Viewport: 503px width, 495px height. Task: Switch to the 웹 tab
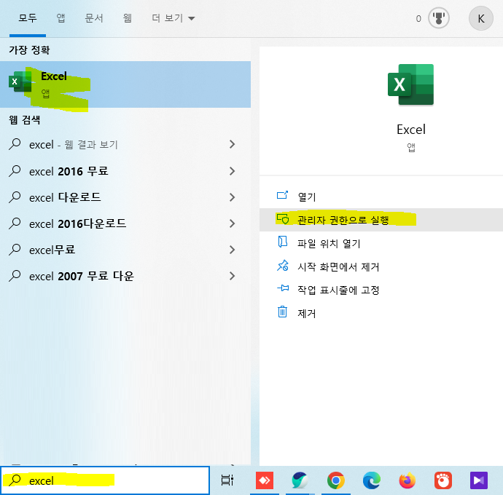(x=128, y=18)
